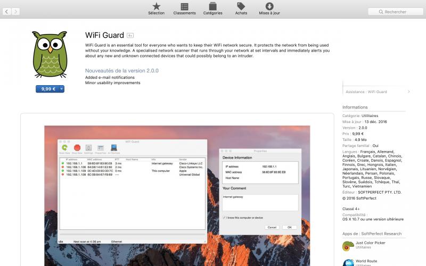Click the Scan Now icon in screenshot
This screenshot has width=426, height=266.
coord(64,149)
